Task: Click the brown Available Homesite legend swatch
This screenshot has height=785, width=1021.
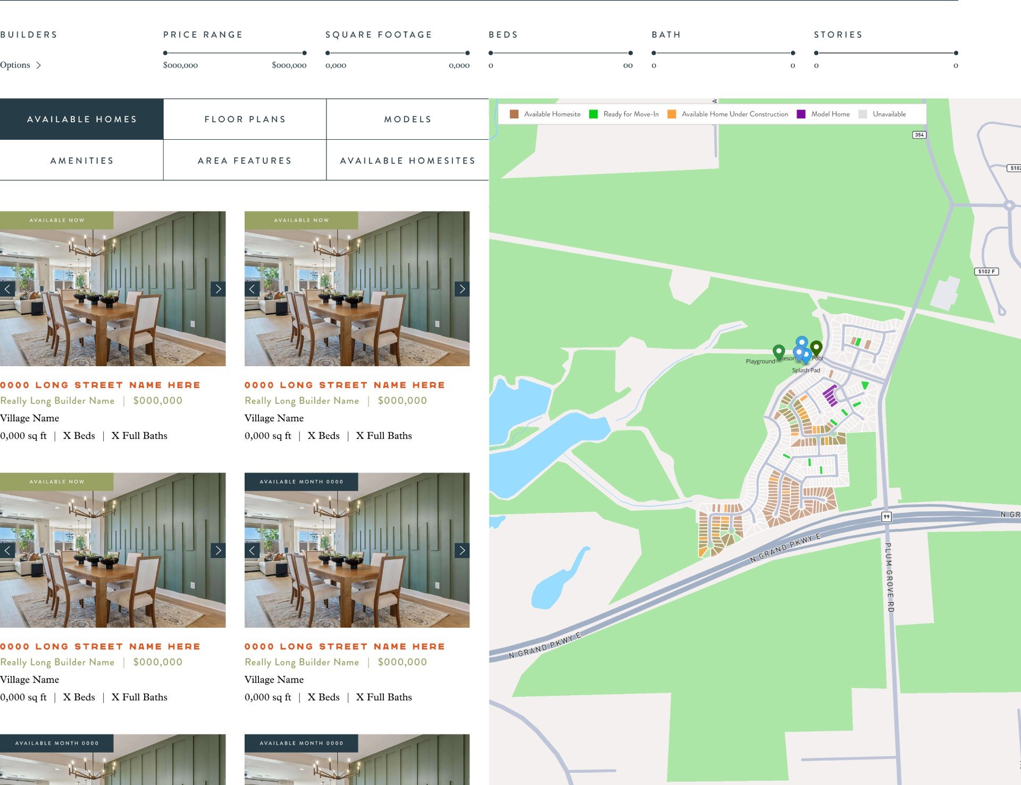Action: [514, 114]
